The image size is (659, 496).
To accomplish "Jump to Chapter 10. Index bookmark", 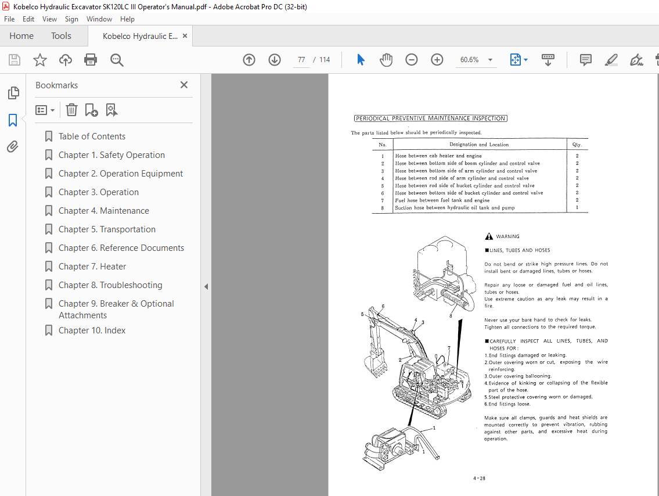I will 92,330.
